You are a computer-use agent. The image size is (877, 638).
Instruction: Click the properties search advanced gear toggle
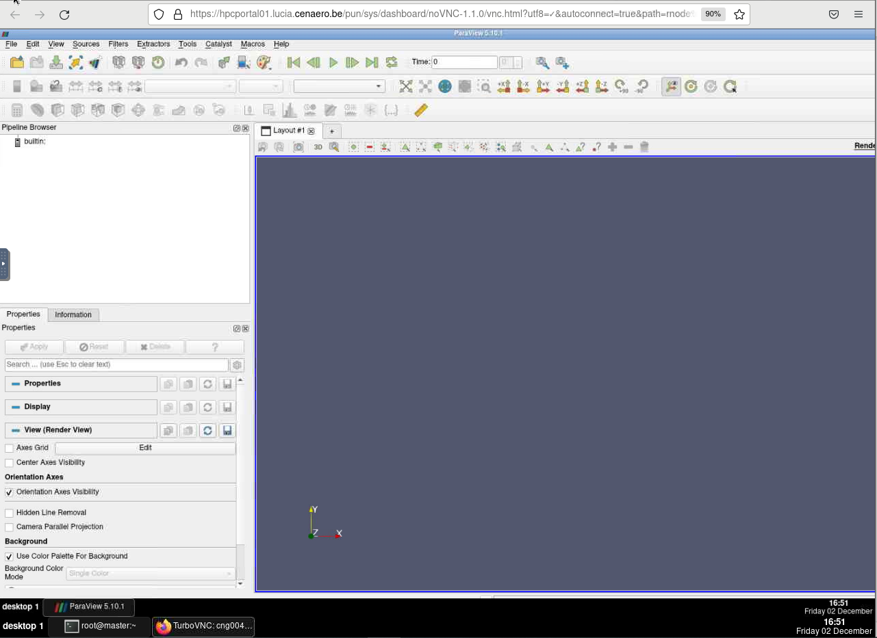[x=238, y=365]
